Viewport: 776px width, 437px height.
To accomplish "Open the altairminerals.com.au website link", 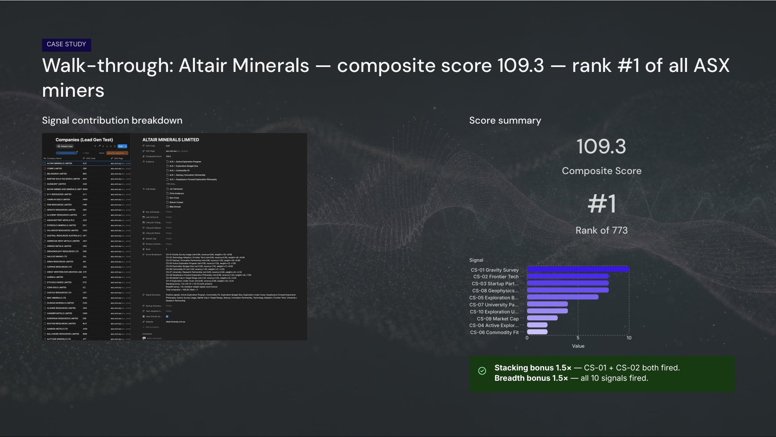I will point(175,322).
